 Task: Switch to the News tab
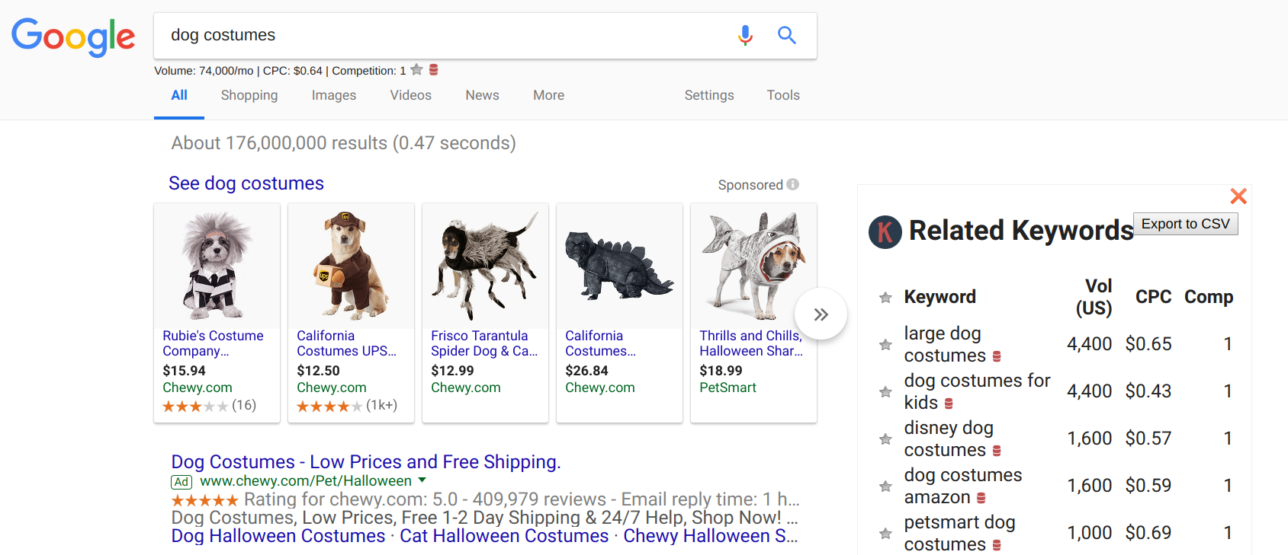[x=483, y=95]
